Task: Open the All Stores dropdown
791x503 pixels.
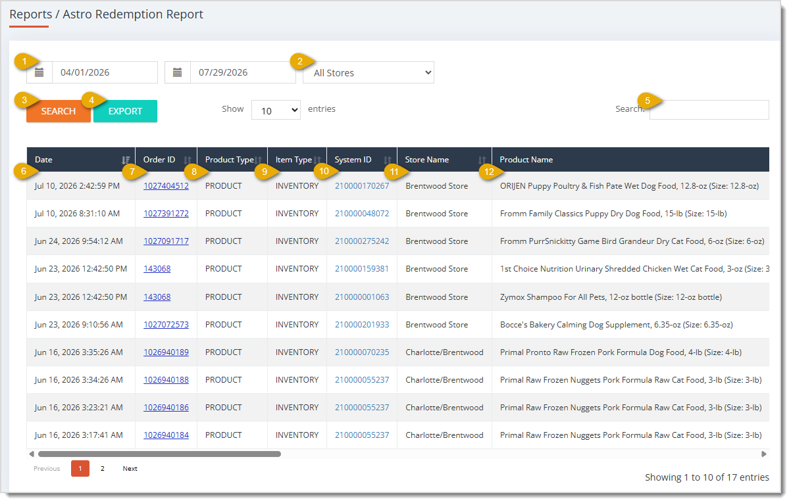Action: click(369, 72)
